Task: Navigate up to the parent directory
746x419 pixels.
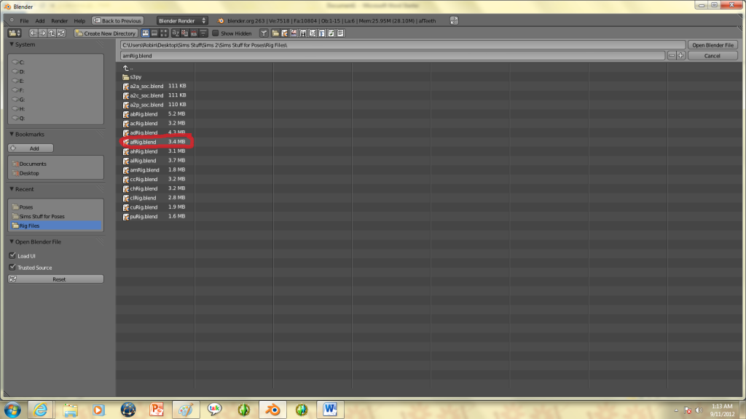Action: point(52,33)
